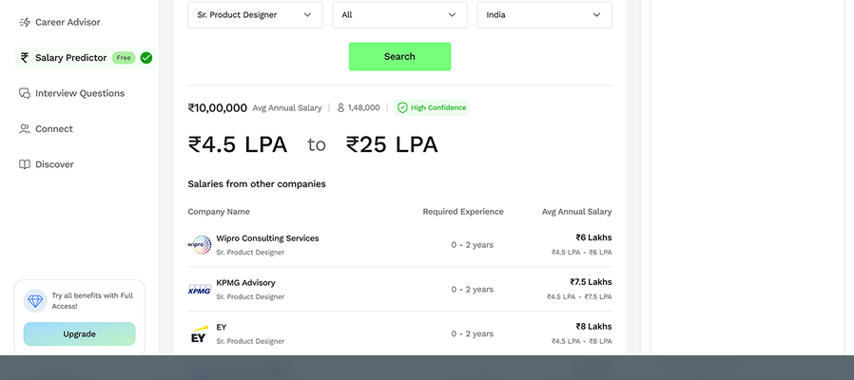
Task: Click the Wipro company logo
Action: point(200,245)
